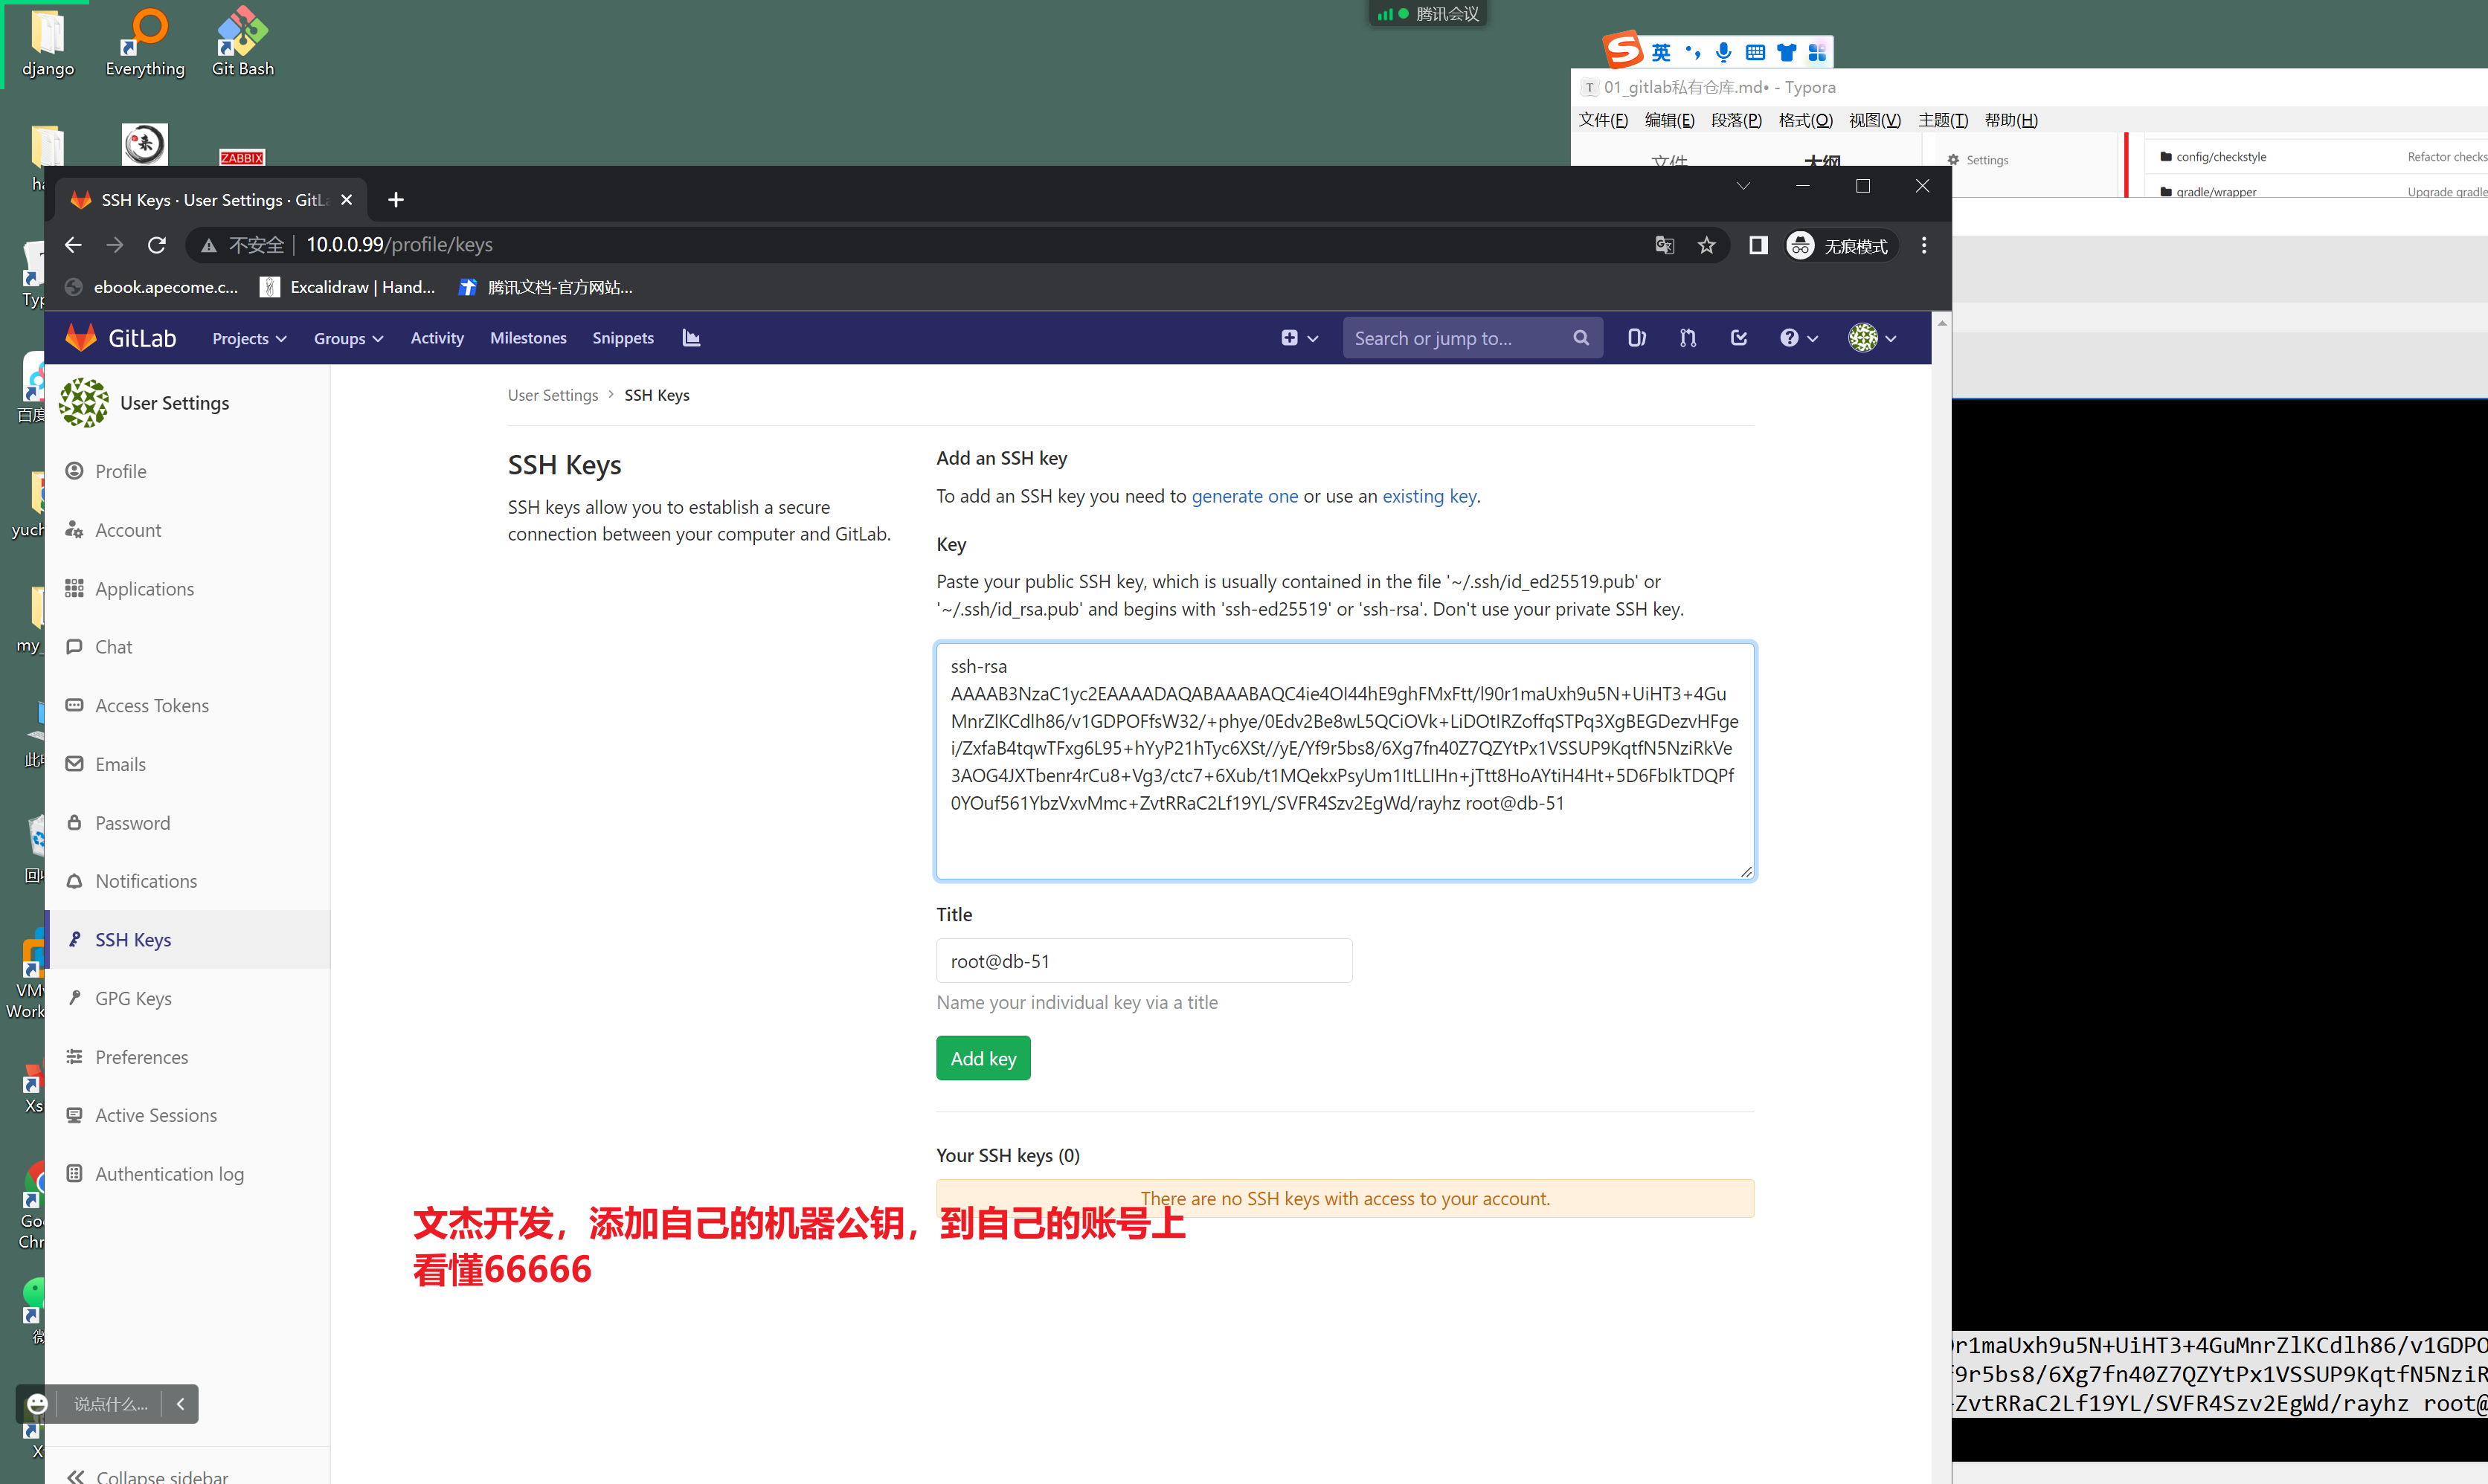Expand the Projects dropdown menu
This screenshot has height=1484, width=2488.
pos(249,338)
